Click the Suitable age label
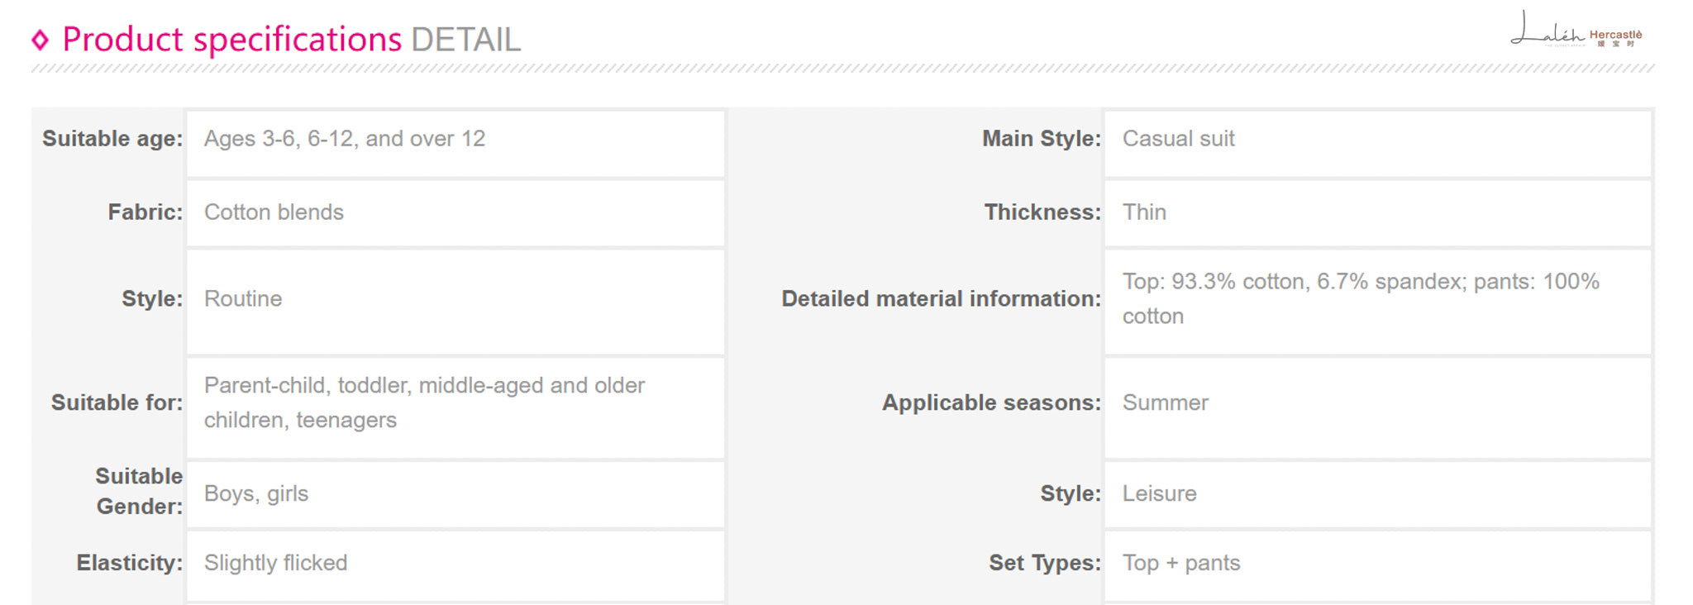 click(112, 139)
